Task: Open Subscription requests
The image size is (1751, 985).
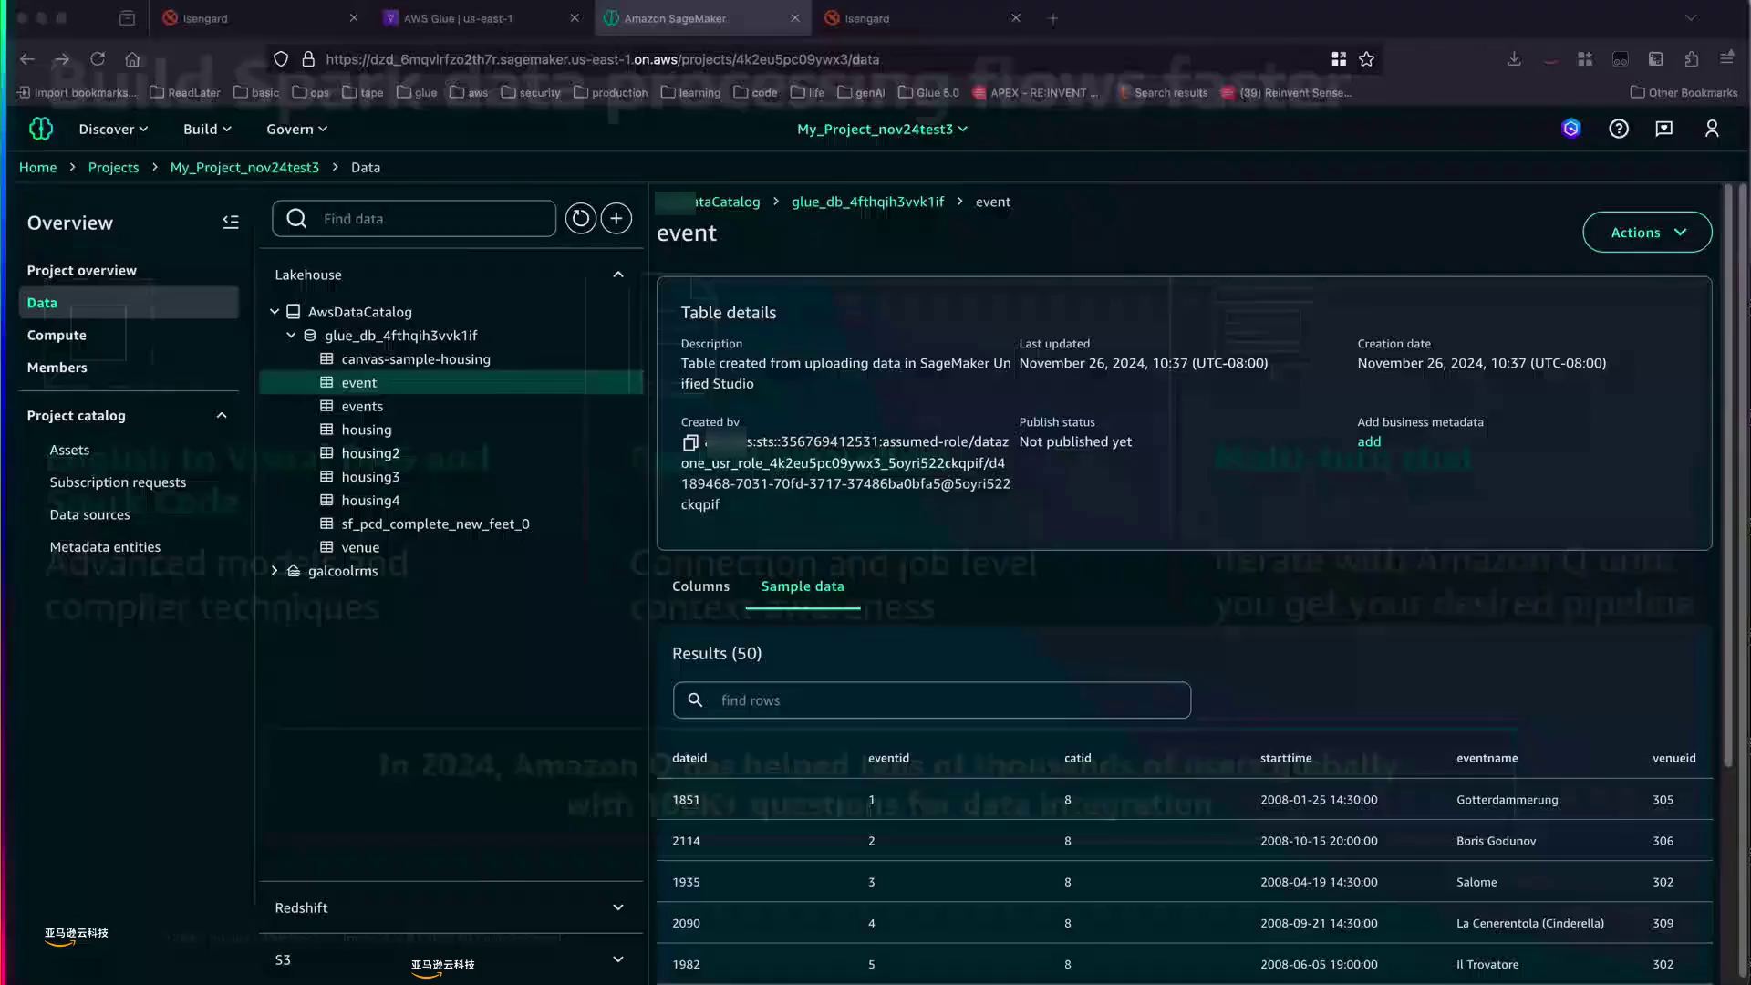Action: pyautogui.click(x=118, y=482)
